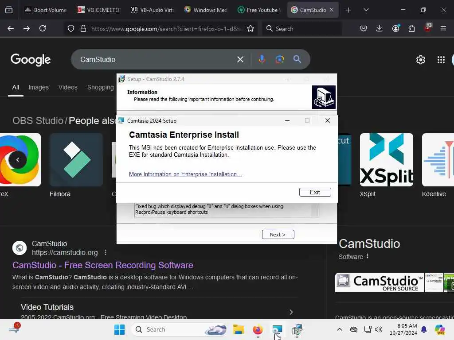Open Firefox hamburger application menu
The width and height of the screenshot is (454, 340).
(x=443, y=28)
